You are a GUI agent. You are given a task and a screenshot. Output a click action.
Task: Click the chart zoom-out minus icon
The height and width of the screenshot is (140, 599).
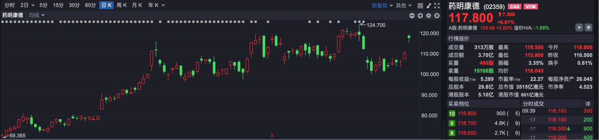[412, 16]
